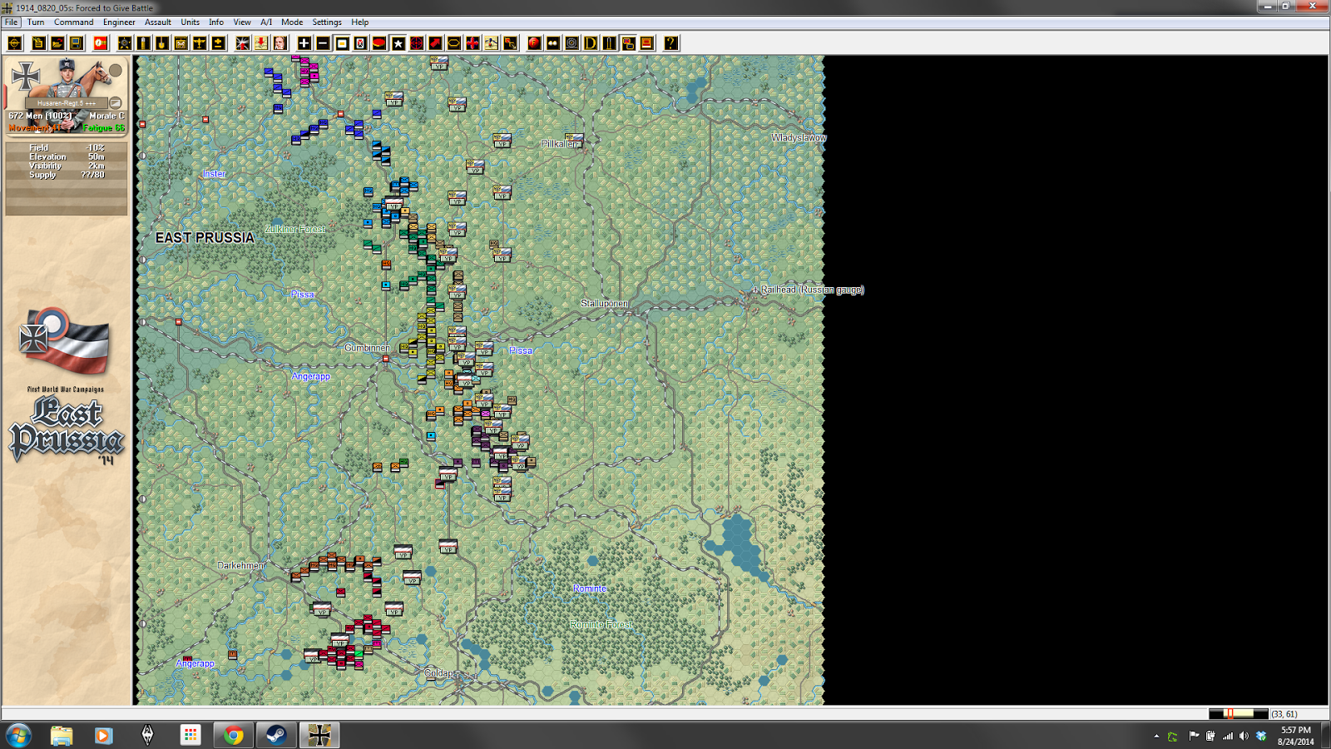Open the View menu
1331x749 pixels.
242,22
